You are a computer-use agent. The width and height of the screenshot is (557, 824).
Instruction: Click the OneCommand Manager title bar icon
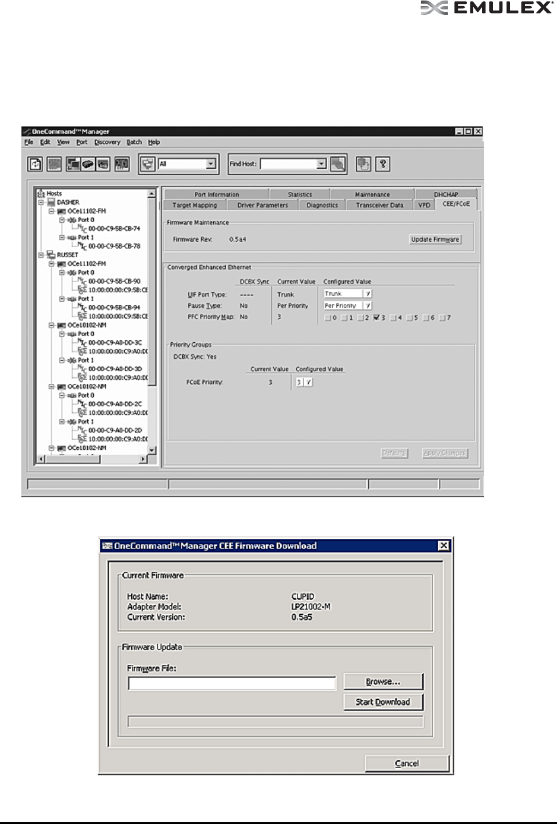pos(27,132)
